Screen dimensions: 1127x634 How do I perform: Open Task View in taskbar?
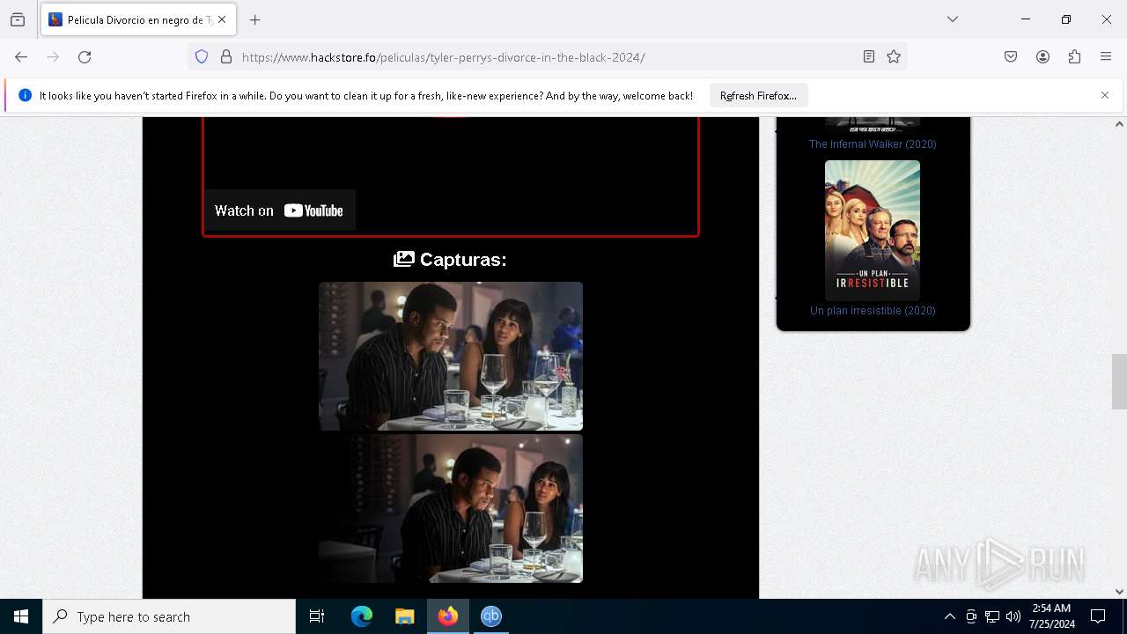click(x=317, y=616)
